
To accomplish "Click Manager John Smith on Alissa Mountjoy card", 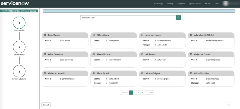I will tap(211, 83).
